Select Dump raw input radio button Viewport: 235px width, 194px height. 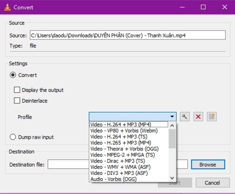pos(13,137)
